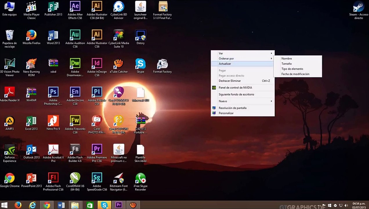Open Publisher 2013 shortcut
This screenshot has height=209, width=369.
click(53, 9)
